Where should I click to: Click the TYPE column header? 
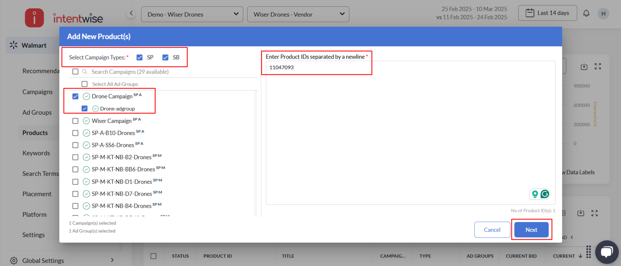coord(425,256)
